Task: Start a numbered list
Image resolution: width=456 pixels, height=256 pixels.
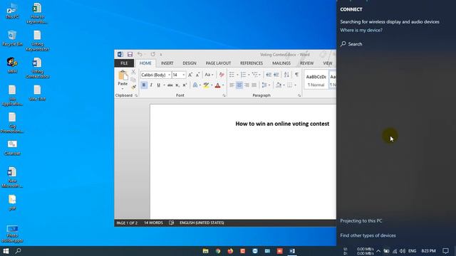Action: pos(244,75)
